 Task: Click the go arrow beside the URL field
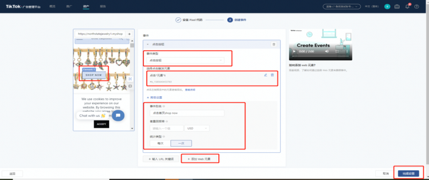coord(129,34)
